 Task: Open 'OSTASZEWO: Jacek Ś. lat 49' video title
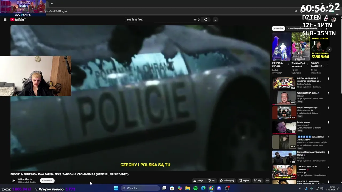click(310, 138)
